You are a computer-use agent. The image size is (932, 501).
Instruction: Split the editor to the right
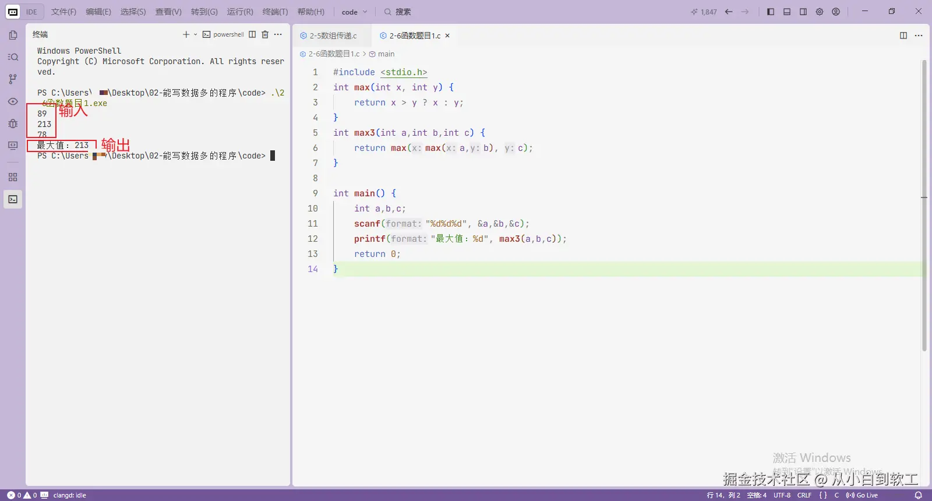click(903, 36)
